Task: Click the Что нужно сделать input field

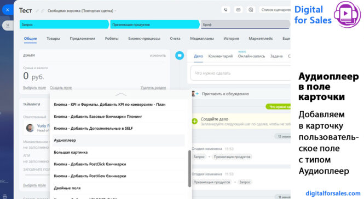Action: coord(240,73)
